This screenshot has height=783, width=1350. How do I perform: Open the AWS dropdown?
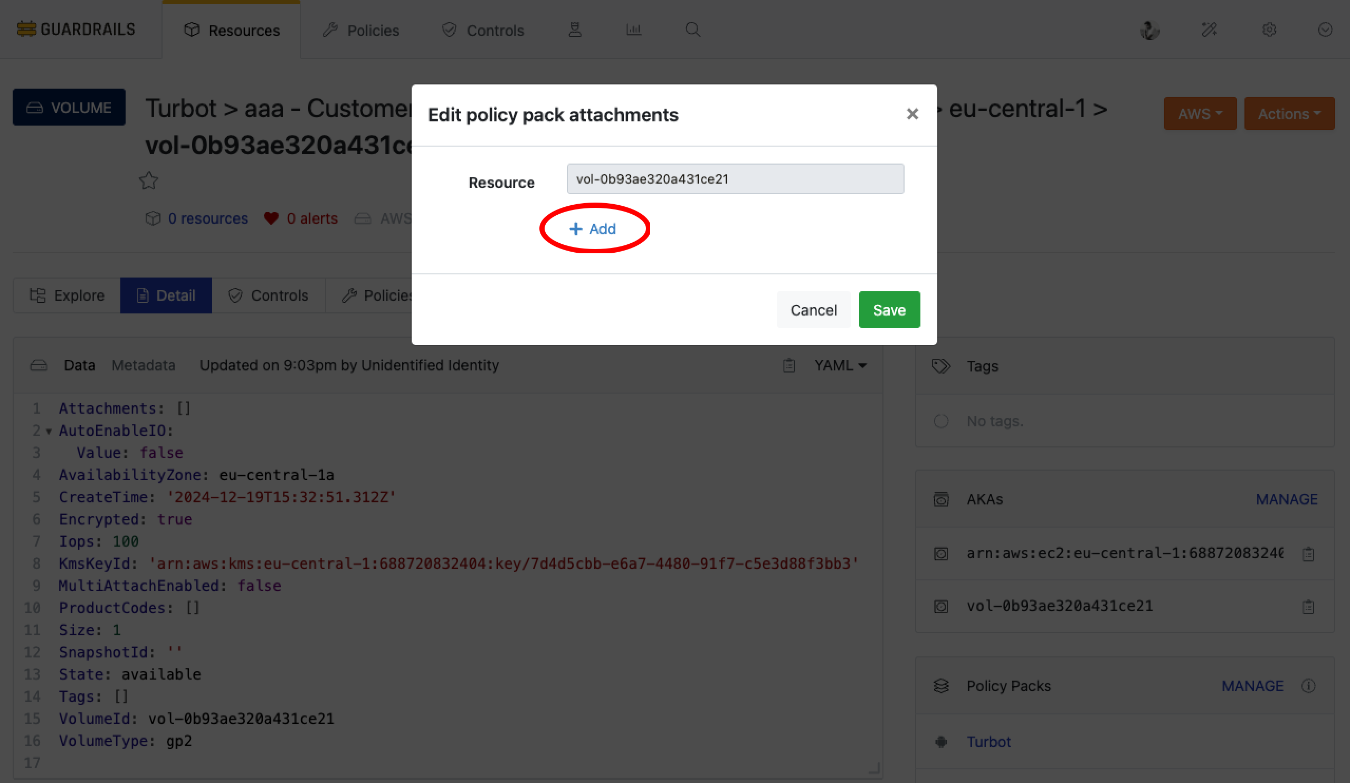[1200, 113]
